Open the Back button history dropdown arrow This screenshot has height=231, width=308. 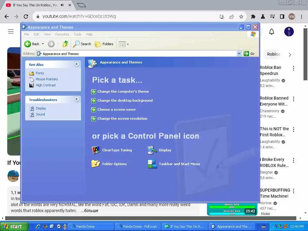pos(43,44)
